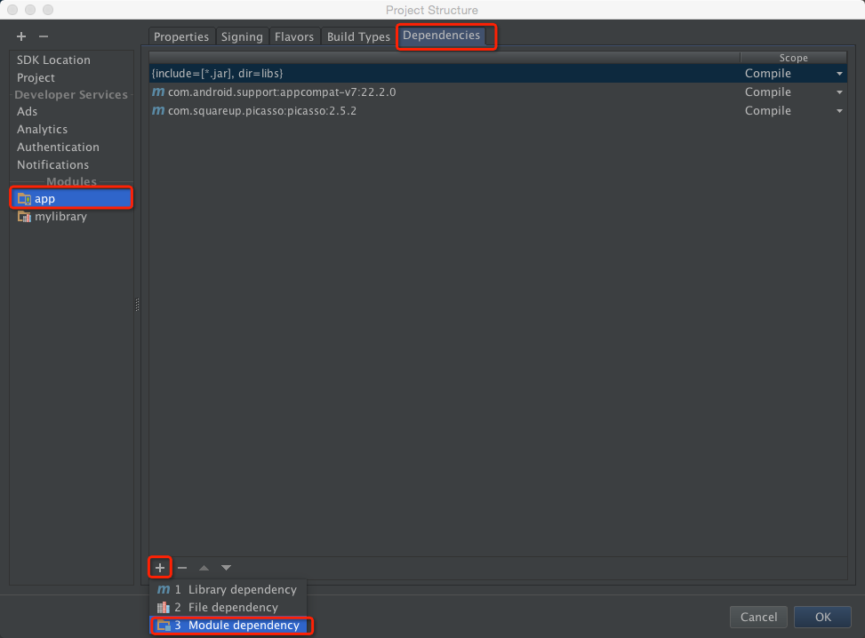Open Analytics developer service
The height and width of the screenshot is (638, 865).
[x=42, y=129]
